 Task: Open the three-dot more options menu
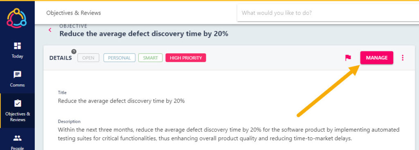(x=403, y=58)
